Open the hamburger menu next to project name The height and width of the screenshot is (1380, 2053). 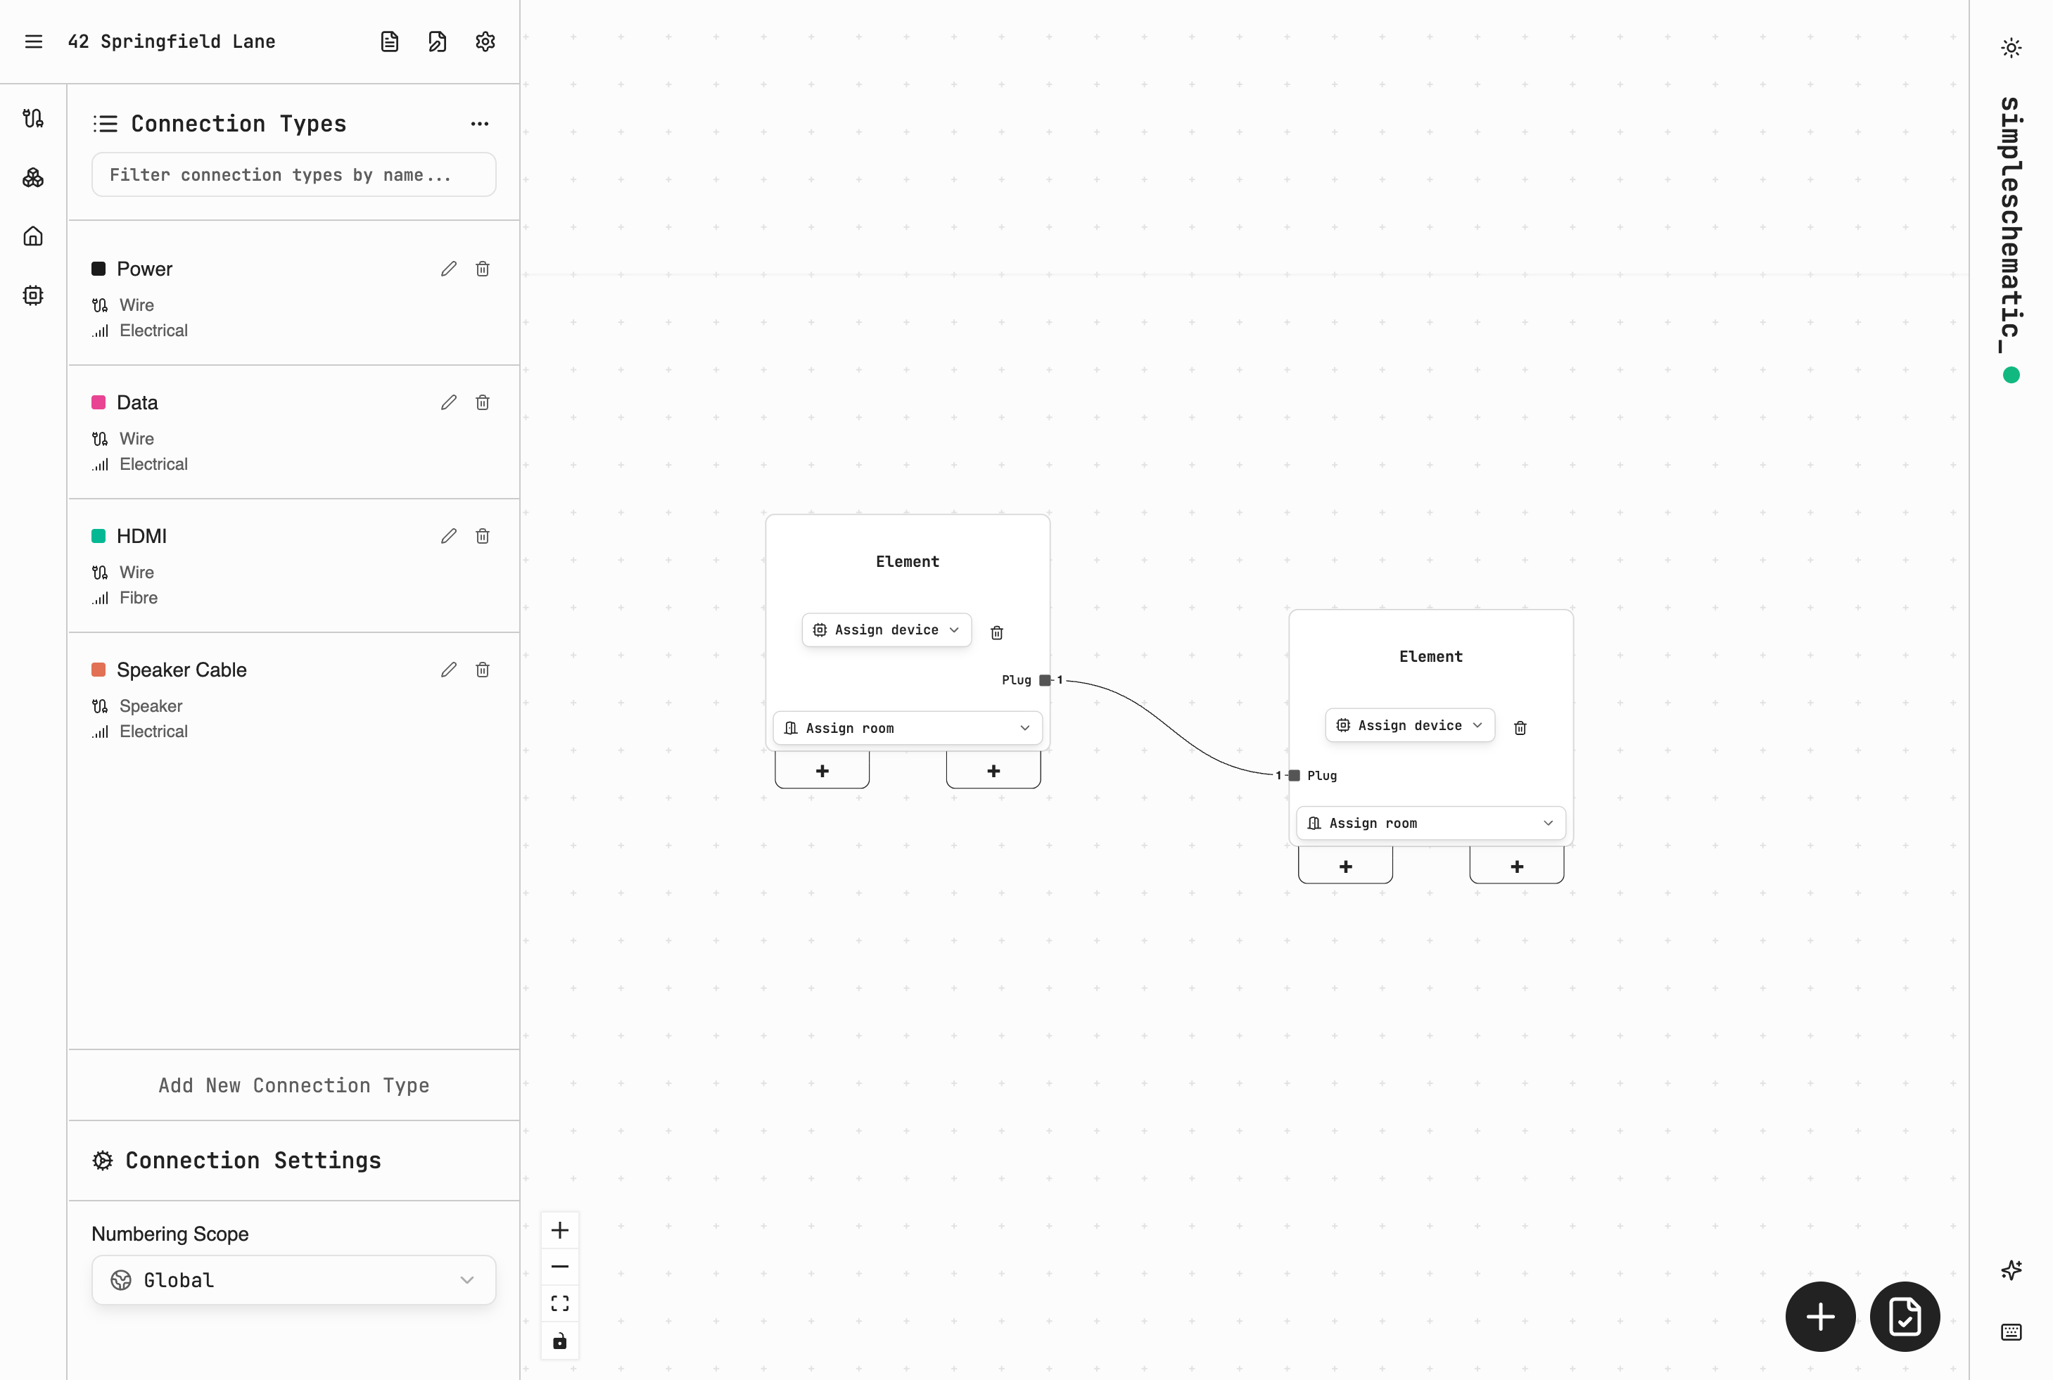coord(34,41)
